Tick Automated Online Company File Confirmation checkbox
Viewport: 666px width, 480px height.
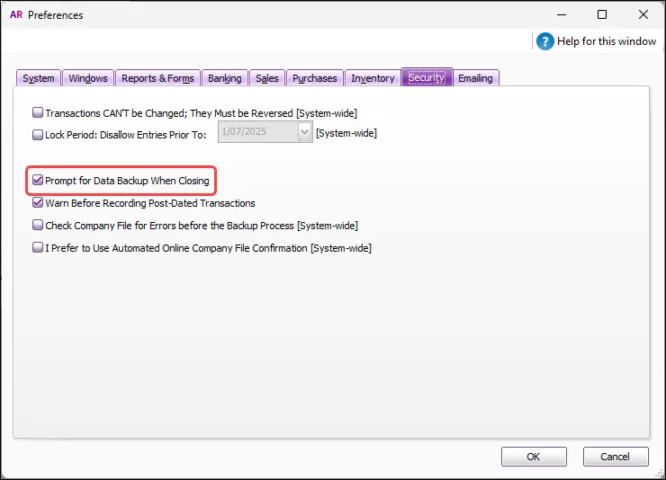38,247
